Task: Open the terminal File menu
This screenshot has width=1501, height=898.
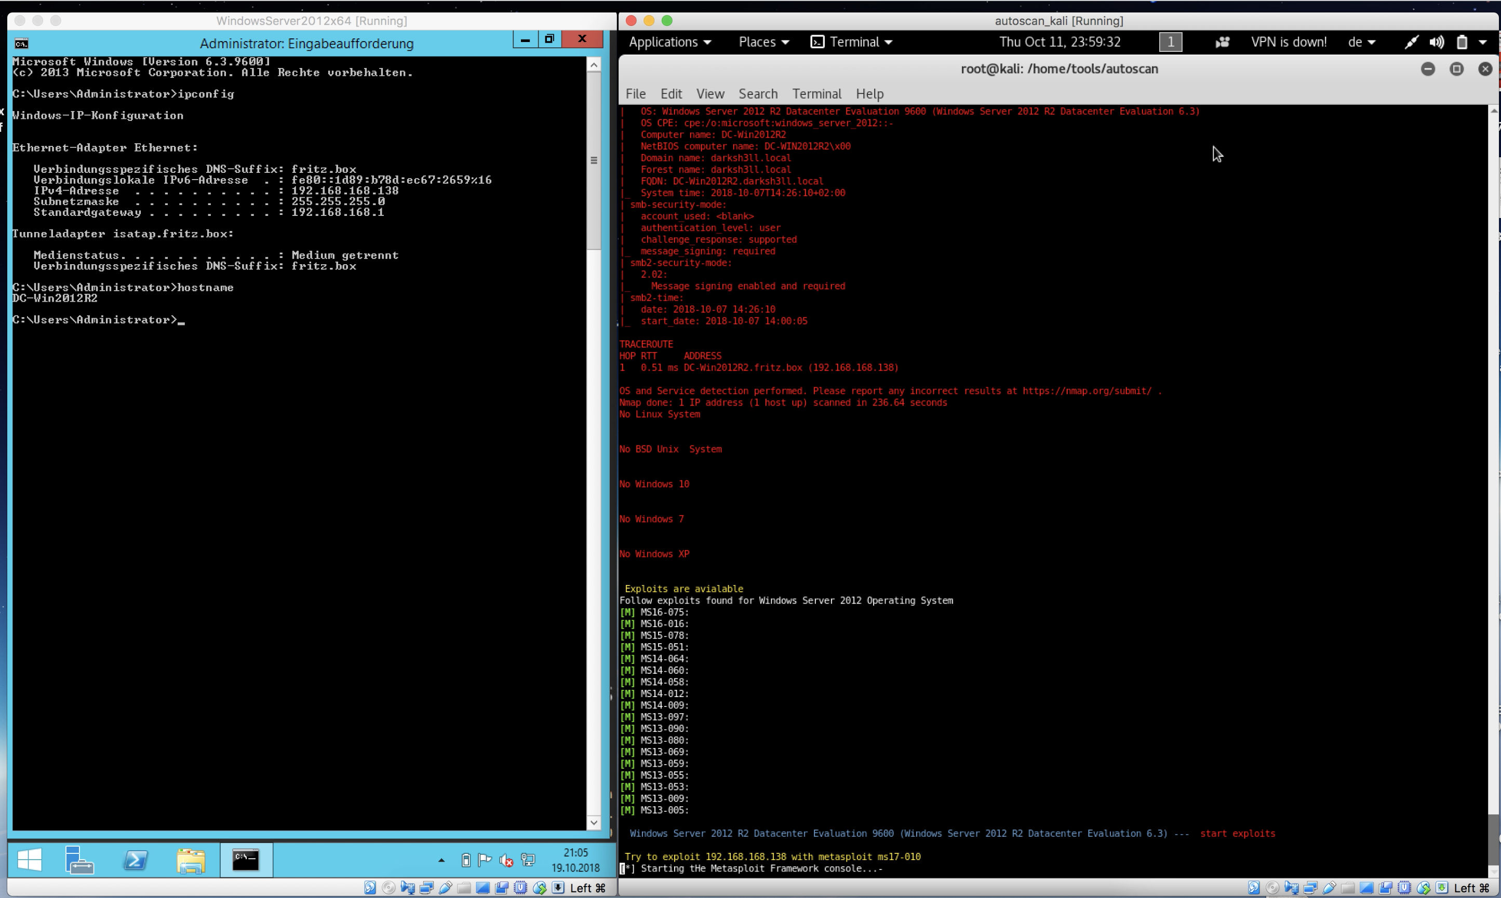Action: [x=635, y=94]
